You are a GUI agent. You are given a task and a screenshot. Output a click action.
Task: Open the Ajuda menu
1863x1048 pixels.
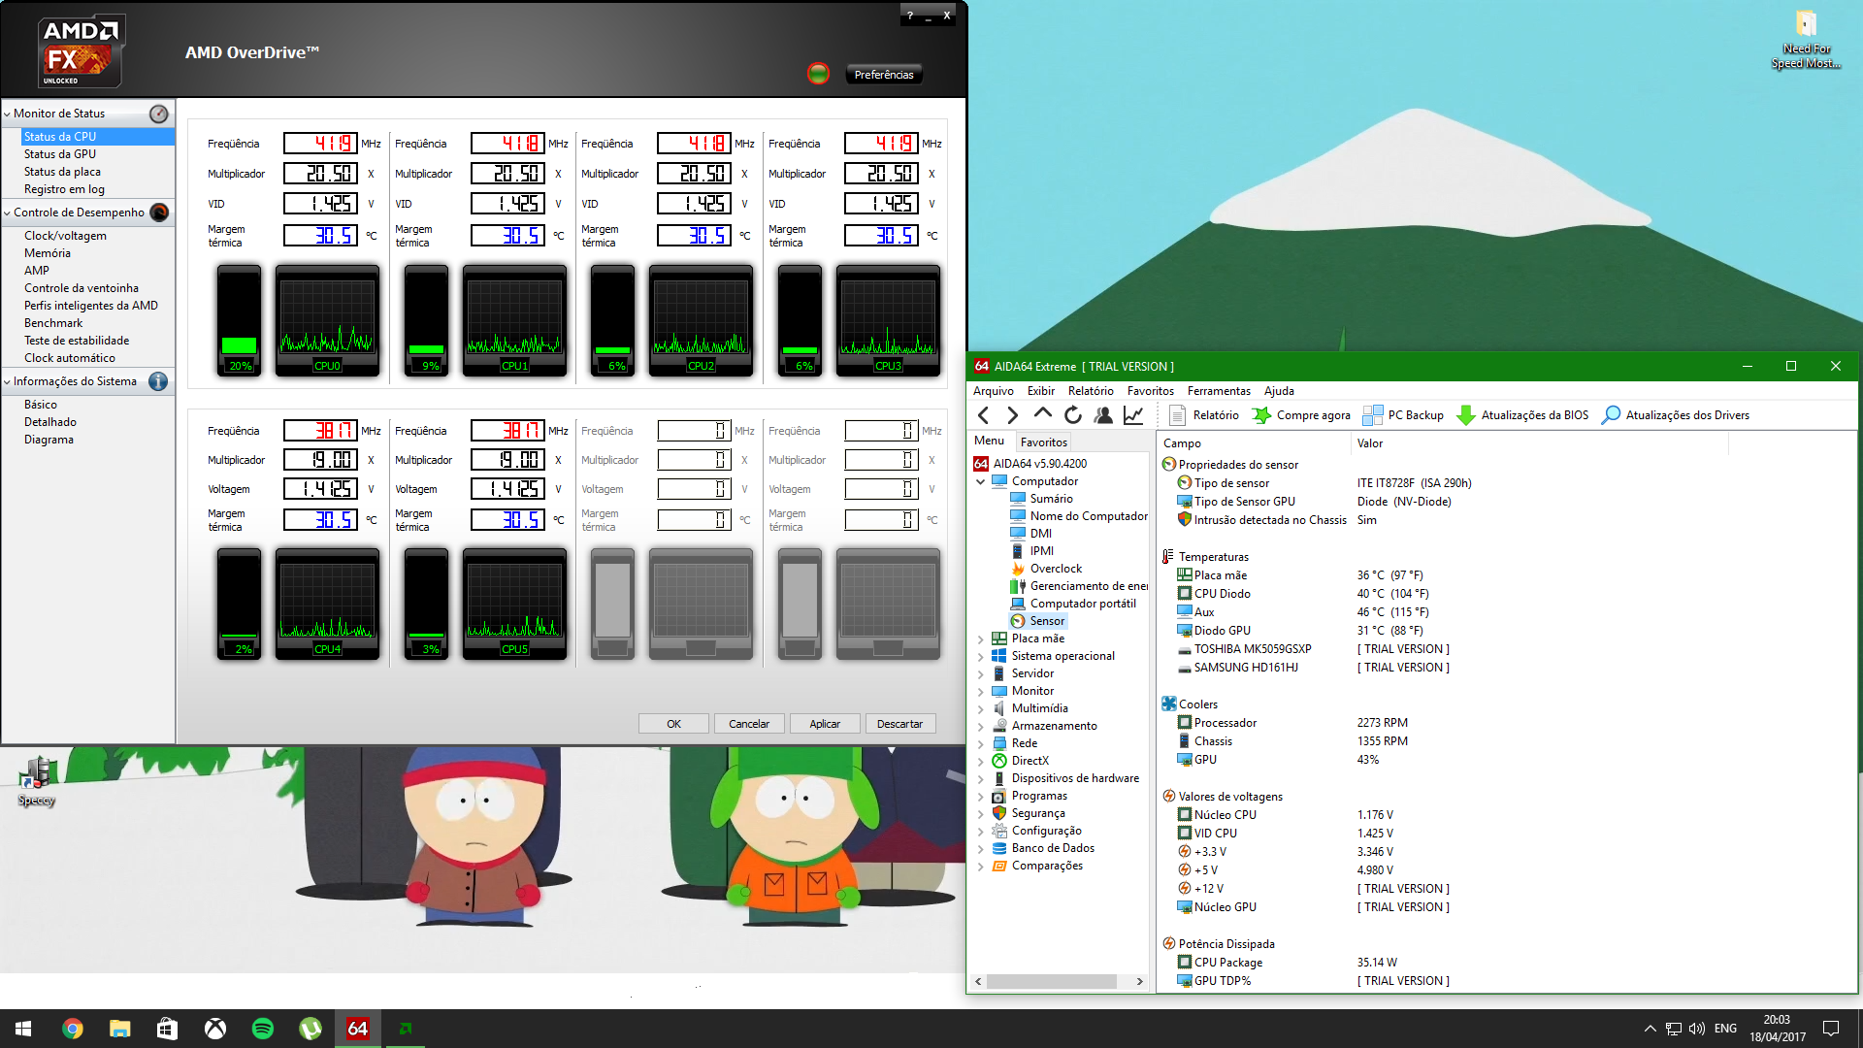(1279, 391)
